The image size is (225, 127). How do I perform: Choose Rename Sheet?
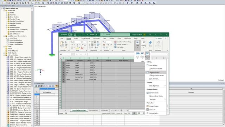(x=156, y=93)
